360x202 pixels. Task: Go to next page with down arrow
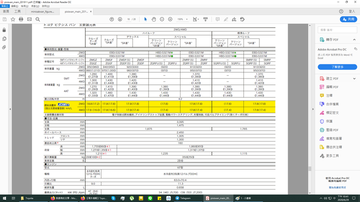point(120,19)
